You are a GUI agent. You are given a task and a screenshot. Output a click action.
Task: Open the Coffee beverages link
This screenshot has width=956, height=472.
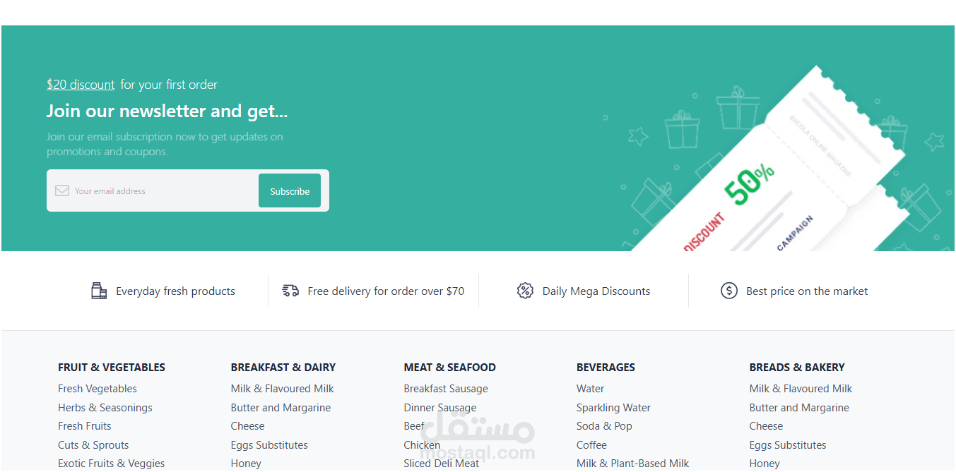tap(591, 445)
